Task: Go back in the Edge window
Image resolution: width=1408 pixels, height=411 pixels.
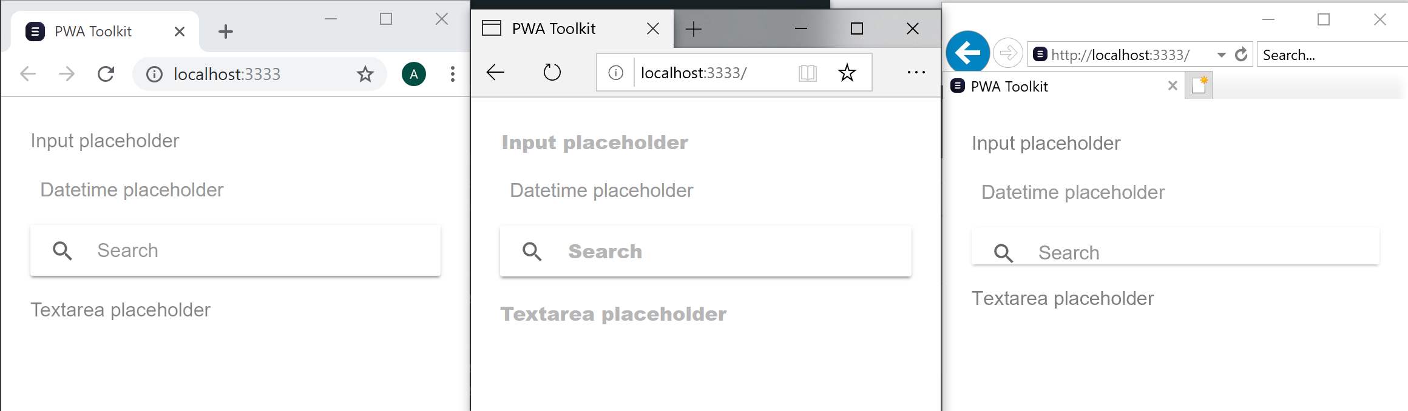Action: coord(495,73)
